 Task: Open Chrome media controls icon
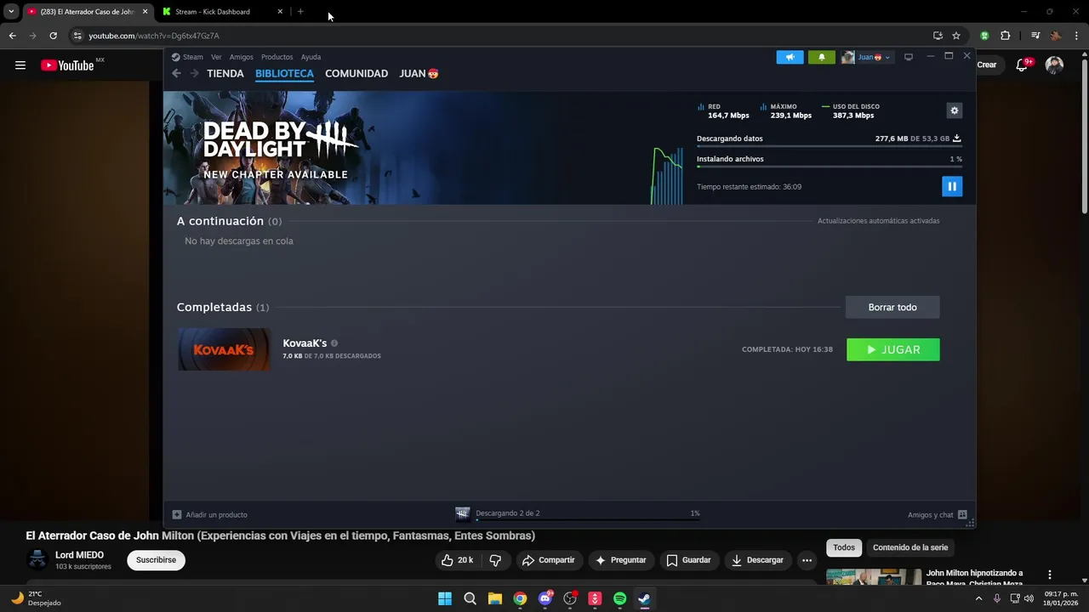[x=1035, y=36]
